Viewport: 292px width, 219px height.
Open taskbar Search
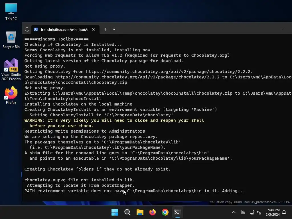pos(127,212)
